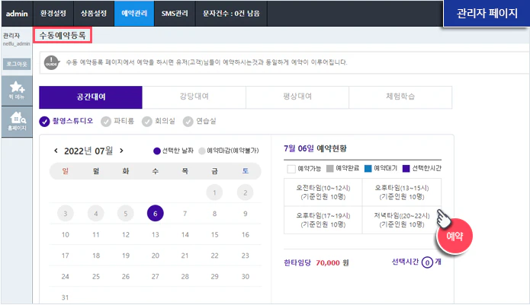Viewport: 530px width, 305px height.
Task: Go to previous month arrow
Action: click(x=56, y=151)
